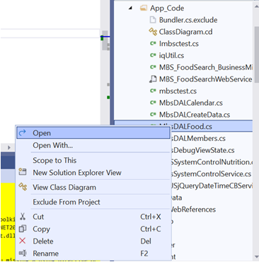The image size is (259, 262).
Task: Click the Copy icon in context menu
Action: [x=23, y=229]
